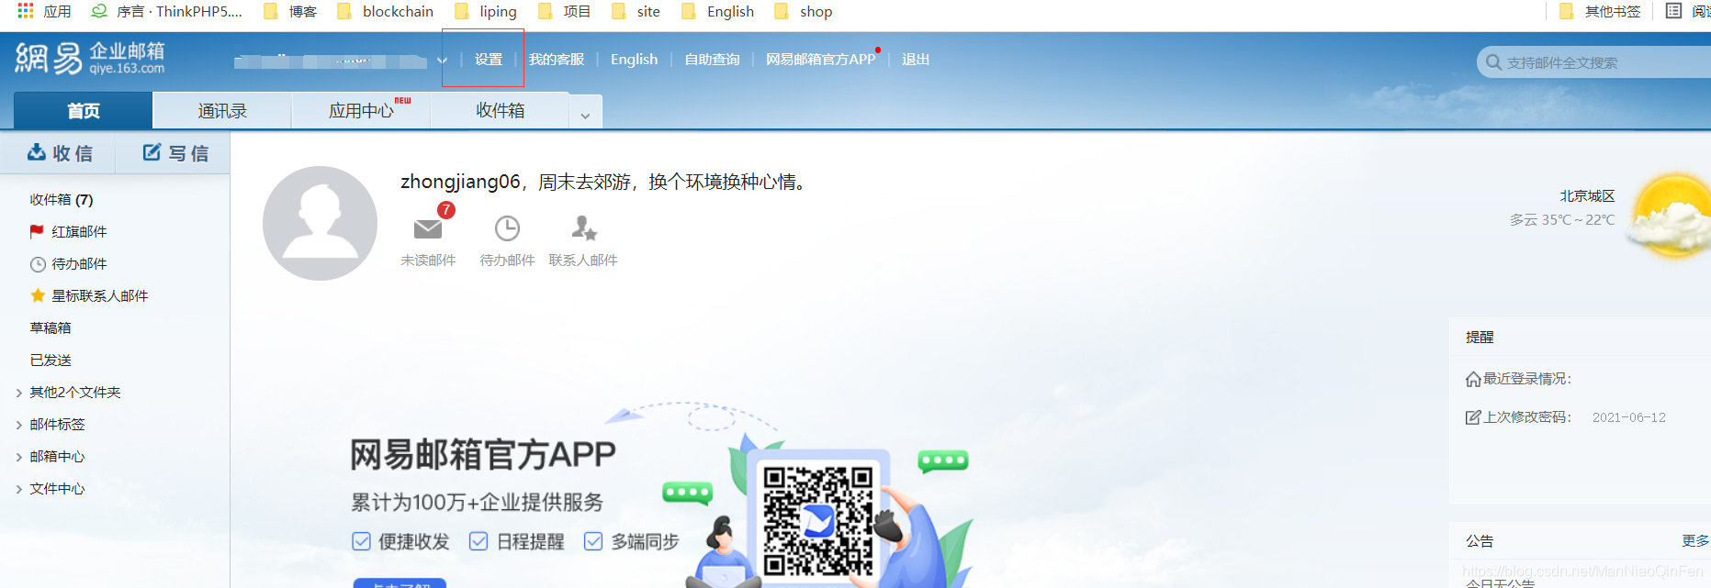Click the search magnifier icon
This screenshot has height=588, width=1711.
tap(1494, 62)
